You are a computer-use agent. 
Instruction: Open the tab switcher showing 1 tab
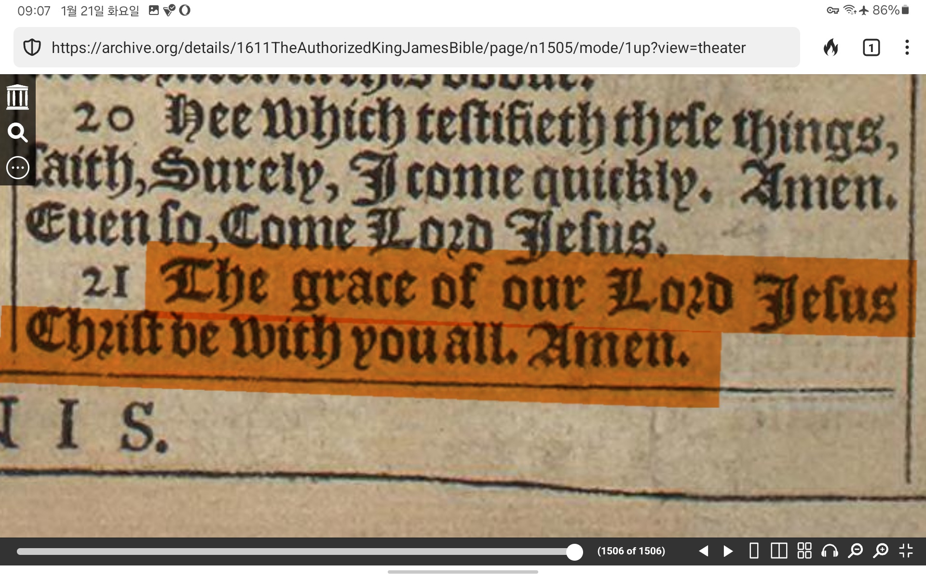pos(871,48)
